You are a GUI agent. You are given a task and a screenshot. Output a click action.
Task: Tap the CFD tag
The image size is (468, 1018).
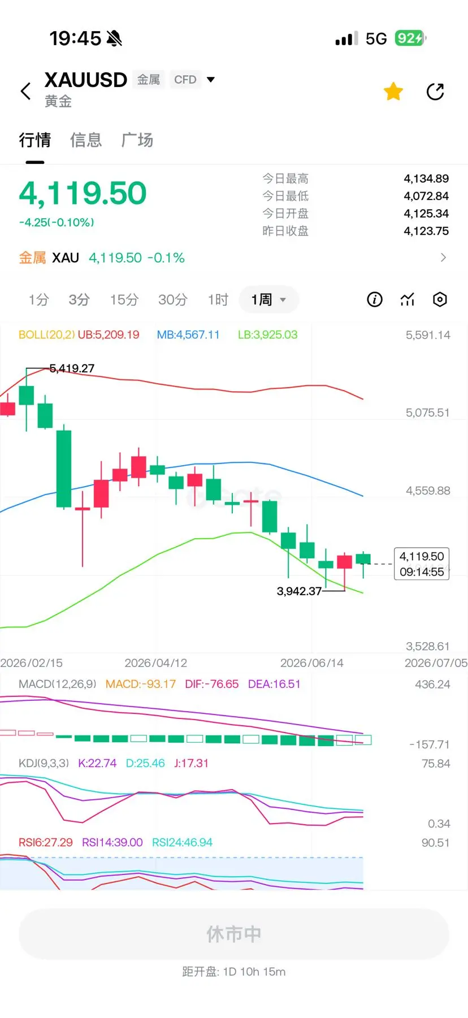[185, 80]
